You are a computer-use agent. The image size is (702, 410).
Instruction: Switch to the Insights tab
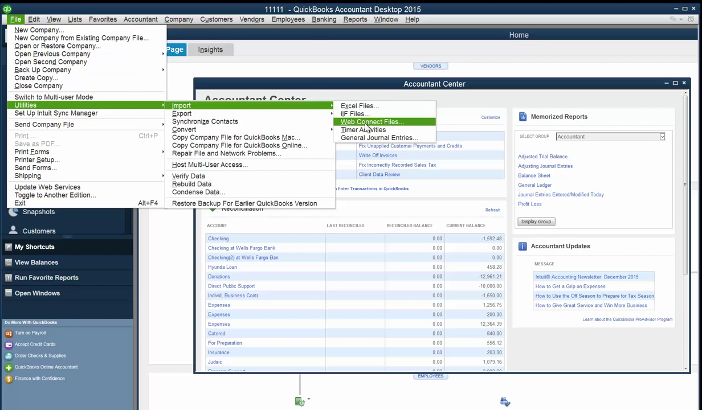210,50
